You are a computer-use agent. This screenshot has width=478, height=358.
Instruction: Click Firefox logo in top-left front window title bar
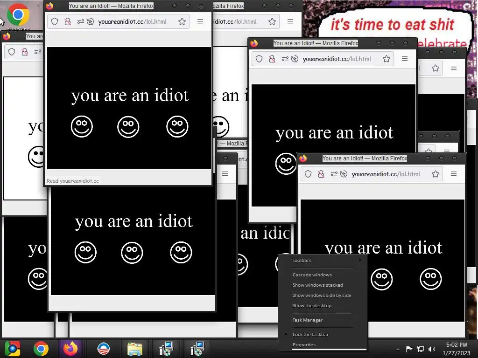pyautogui.click(x=49, y=6)
